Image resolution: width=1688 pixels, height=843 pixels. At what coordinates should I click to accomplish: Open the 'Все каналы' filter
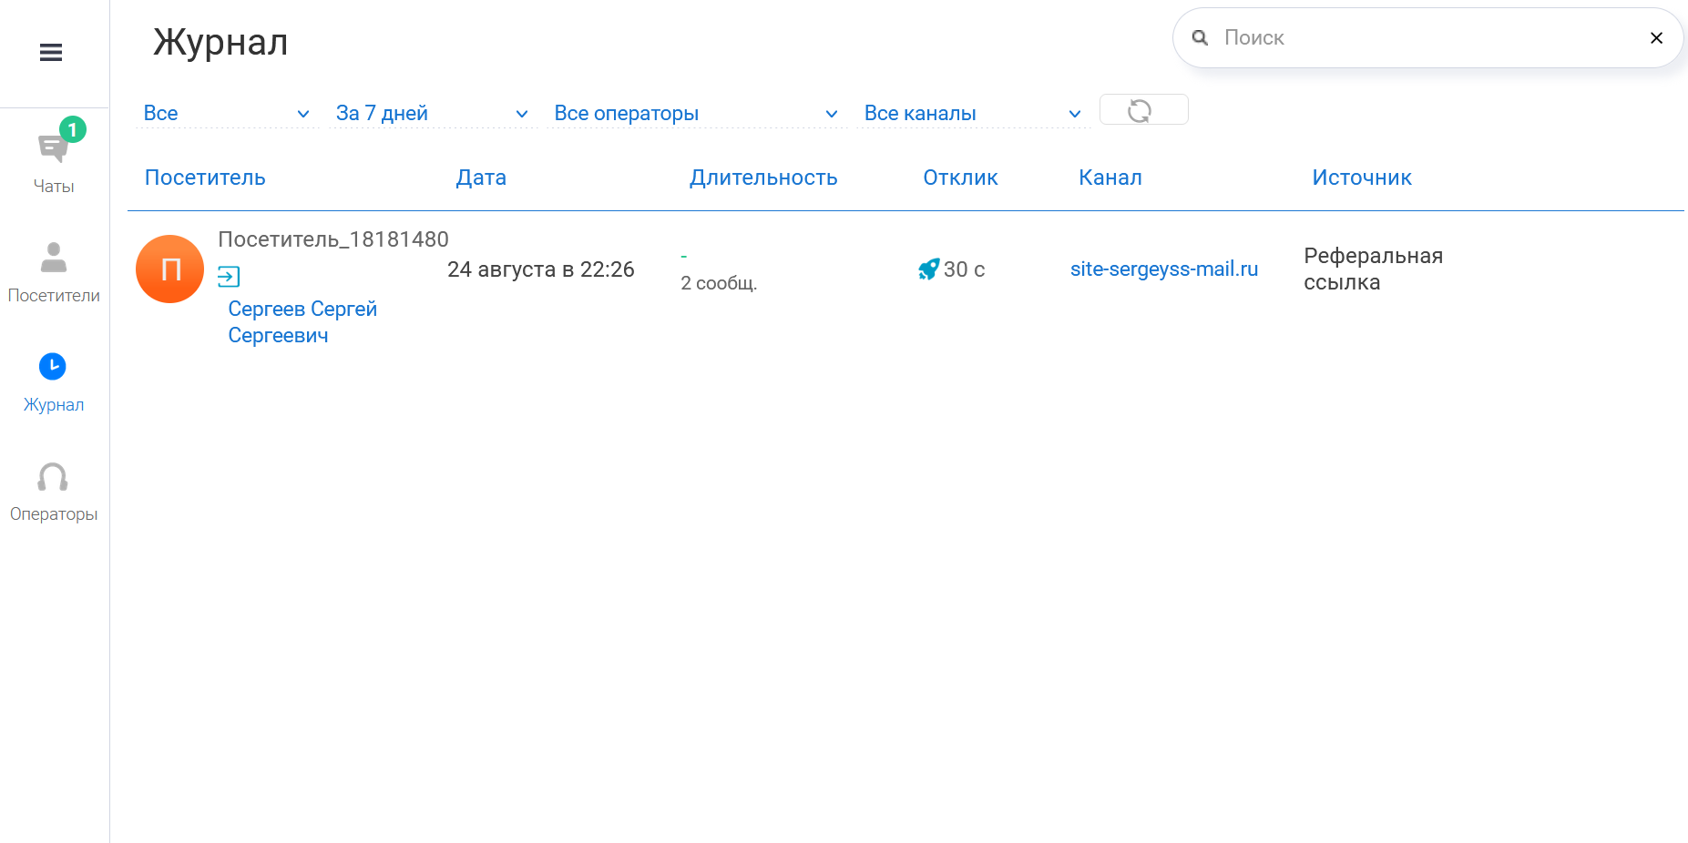pos(971,114)
